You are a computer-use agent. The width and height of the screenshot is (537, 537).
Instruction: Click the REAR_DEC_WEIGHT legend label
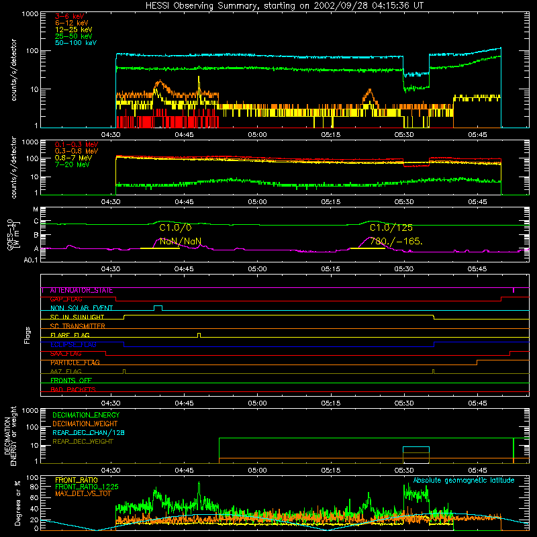(83, 442)
